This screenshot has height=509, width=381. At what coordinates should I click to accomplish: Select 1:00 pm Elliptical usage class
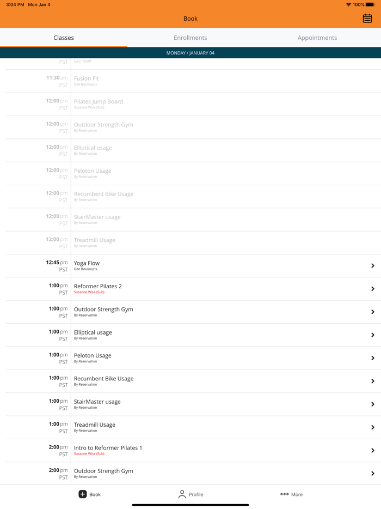[193, 335]
